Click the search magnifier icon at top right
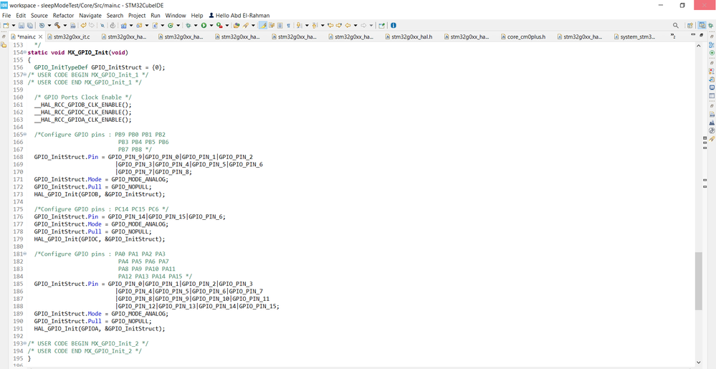 [676, 26]
